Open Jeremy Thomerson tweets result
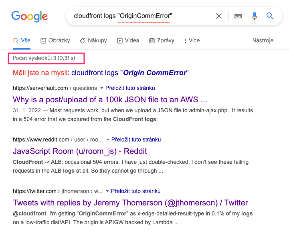Screen dimensions: 289x233 [130, 203]
